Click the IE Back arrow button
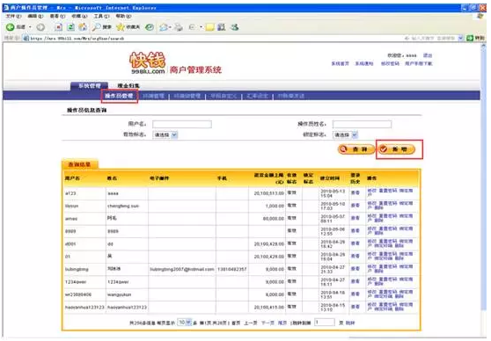This screenshot has width=491, height=341. click(10, 27)
